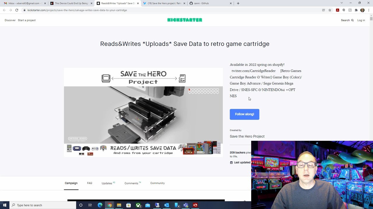Open Cortana circle on taskbar
The width and height of the screenshot is (373, 209).
[81, 205]
